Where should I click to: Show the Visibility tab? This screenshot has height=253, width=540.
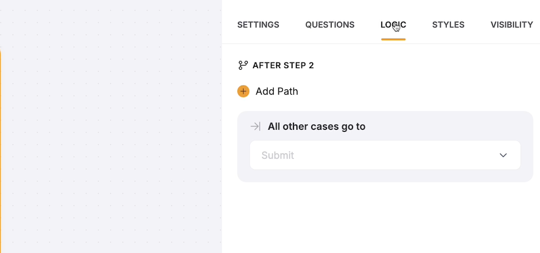click(512, 25)
